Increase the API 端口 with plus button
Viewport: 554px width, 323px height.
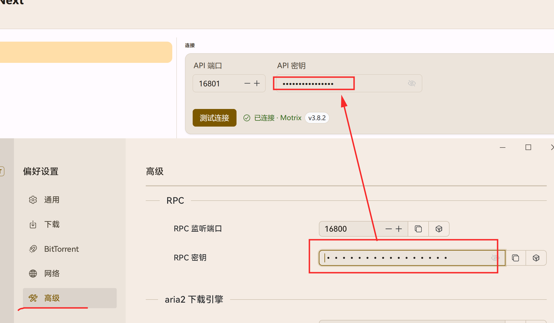point(257,83)
